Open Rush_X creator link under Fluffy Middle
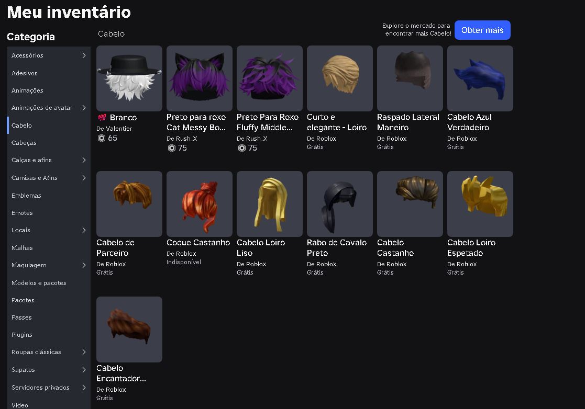Screen dimensions: 585x409 click(x=256, y=139)
